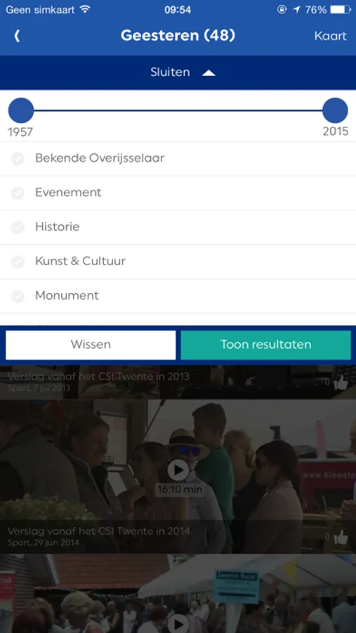Click Toon resultaten button
The width and height of the screenshot is (356, 633).
(x=265, y=345)
